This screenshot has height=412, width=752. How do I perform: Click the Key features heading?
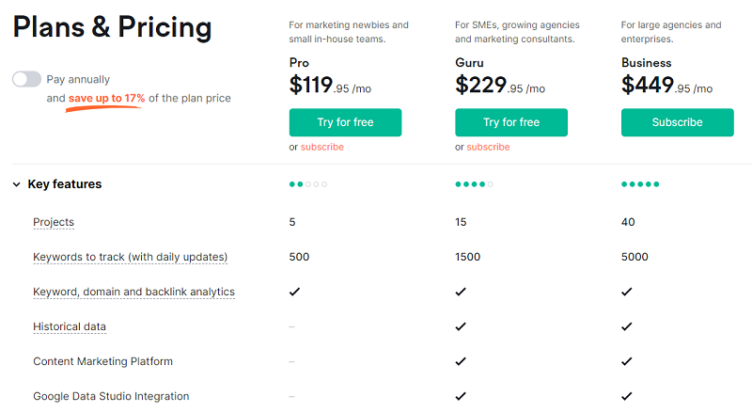coord(65,184)
